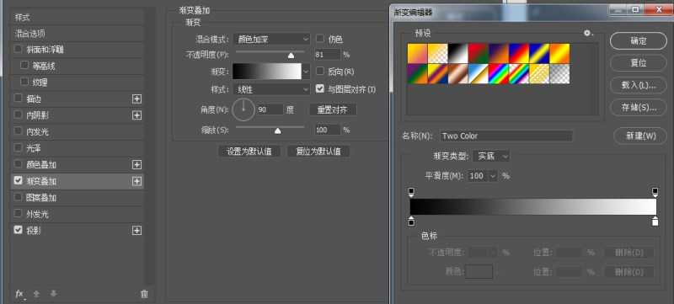Click the 不透明度 slider handle
Screen dimensions: 674x304
point(291,56)
